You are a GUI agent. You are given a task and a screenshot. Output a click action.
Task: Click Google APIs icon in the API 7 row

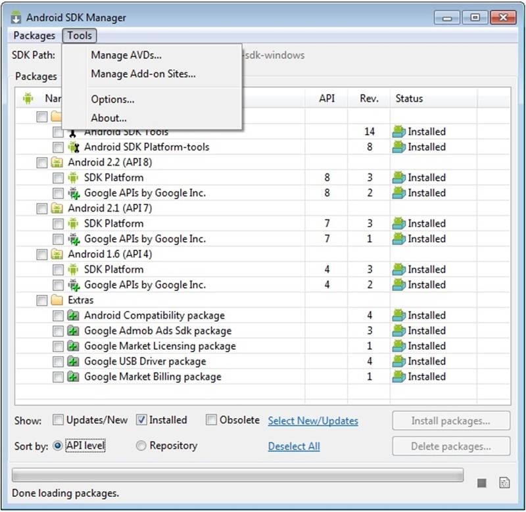pos(74,239)
